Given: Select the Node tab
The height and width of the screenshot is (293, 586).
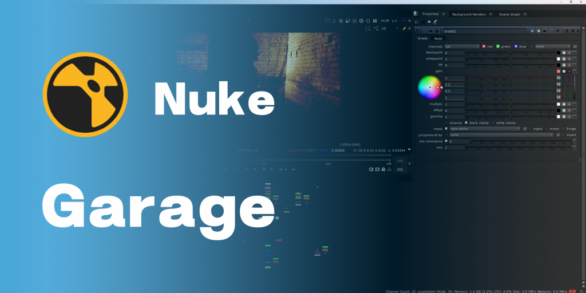Looking at the screenshot, I should tap(438, 38).
